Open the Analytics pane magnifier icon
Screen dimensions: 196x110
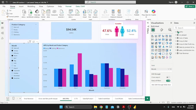coord(170,30)
